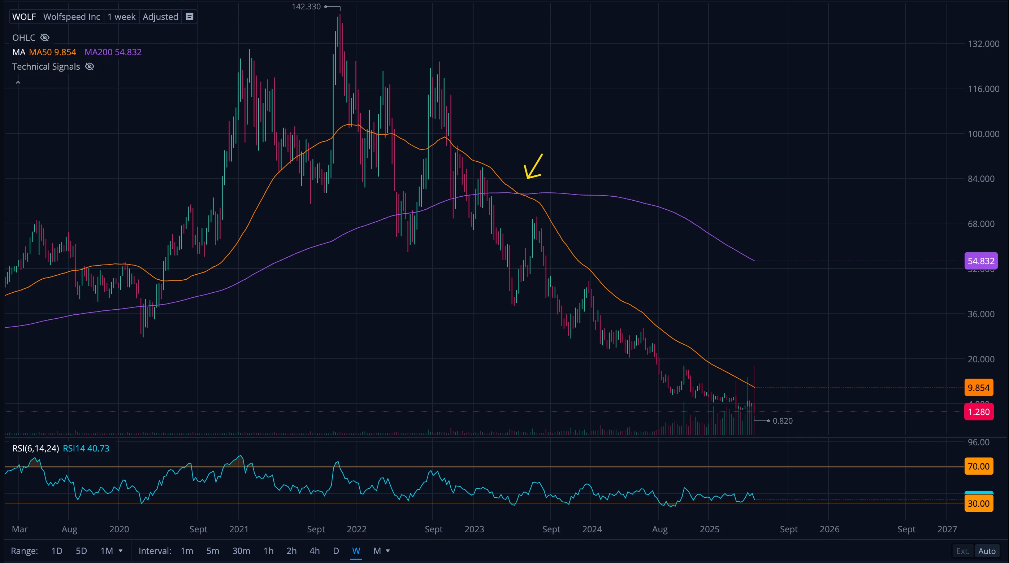Open the interval dropdown arrow next to M
The width and height of the screenshot is (1009, 563).
coord(388,551)
